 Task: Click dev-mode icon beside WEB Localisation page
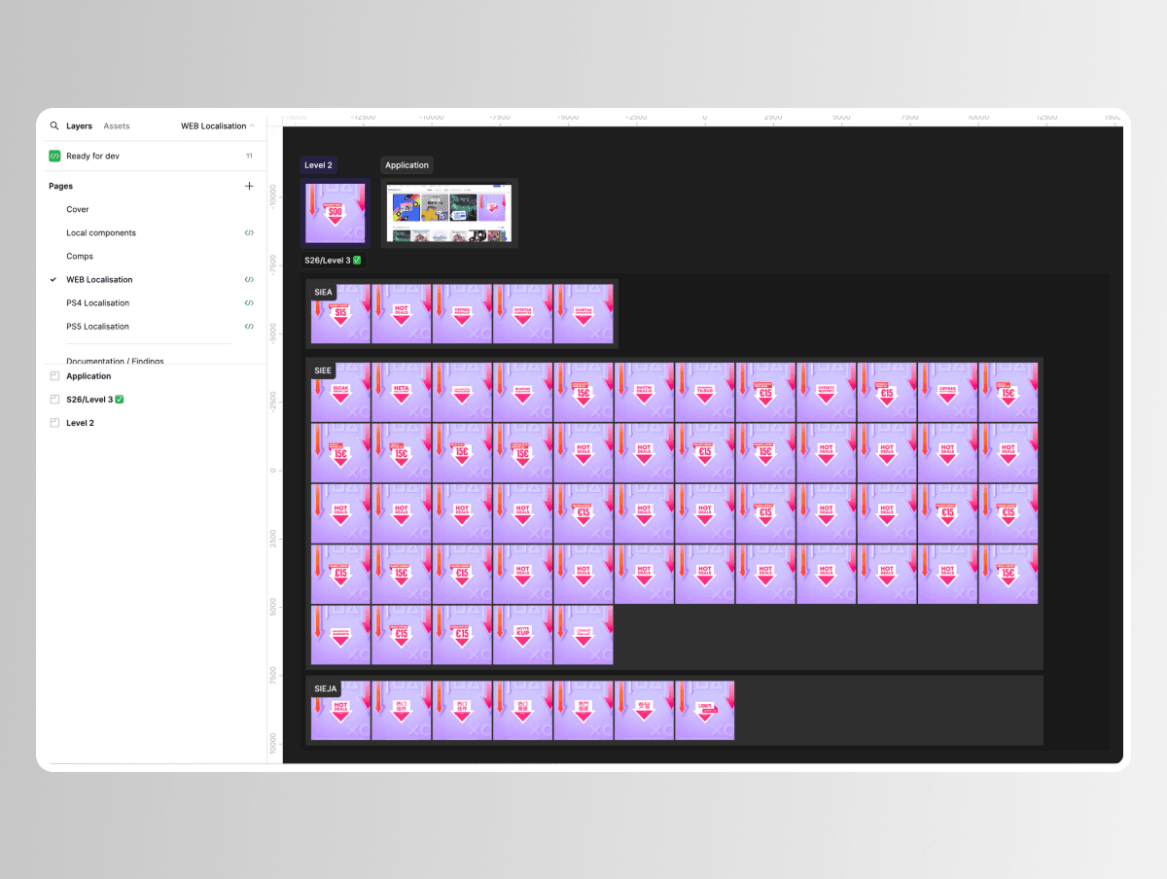point(249,280)
